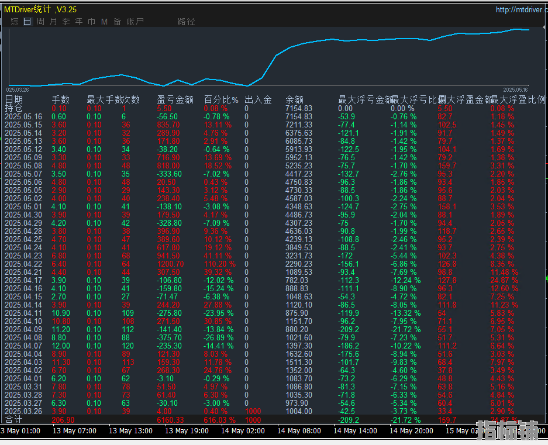Screen dimensions: 548x445
Task: Click total percentage 616.03 %
Action: tap(219, 420)
